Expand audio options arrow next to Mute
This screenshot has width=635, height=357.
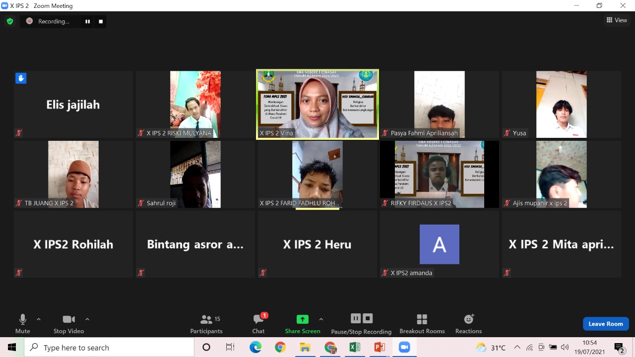coord(39,319)
